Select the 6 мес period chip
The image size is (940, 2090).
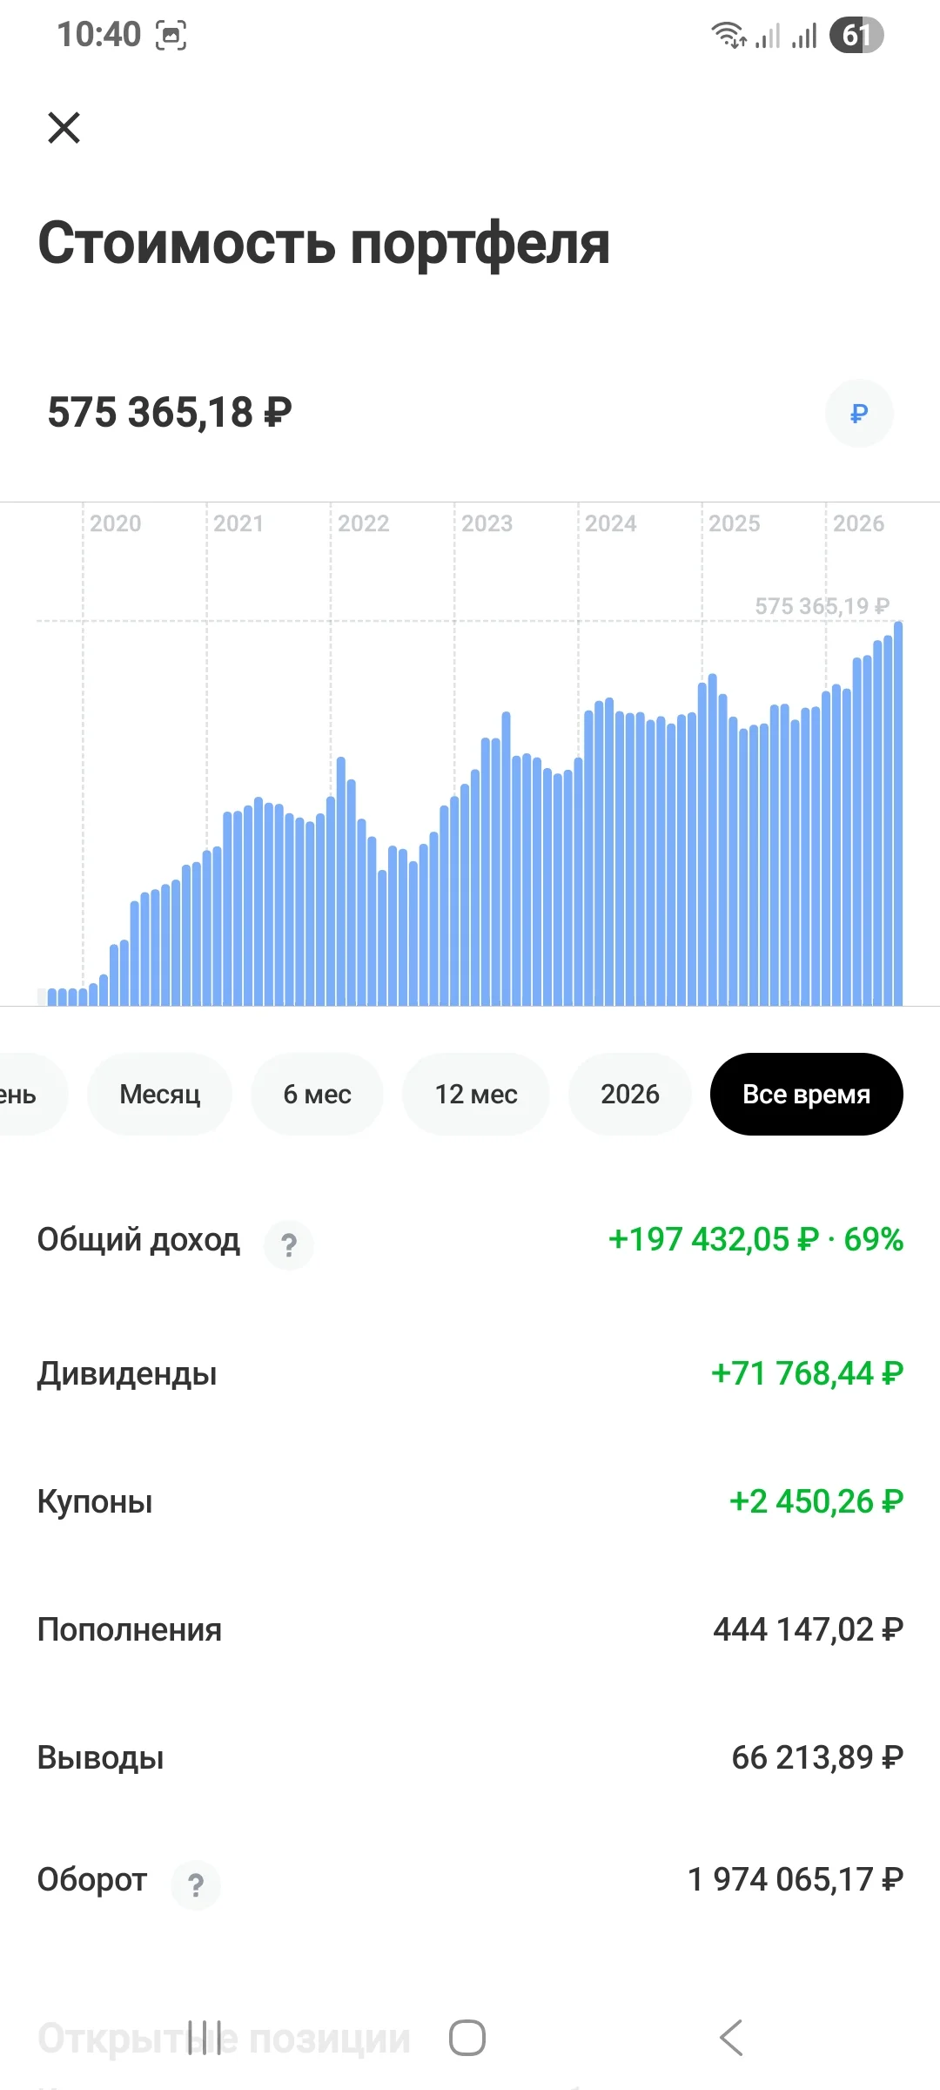(318, 1094)
